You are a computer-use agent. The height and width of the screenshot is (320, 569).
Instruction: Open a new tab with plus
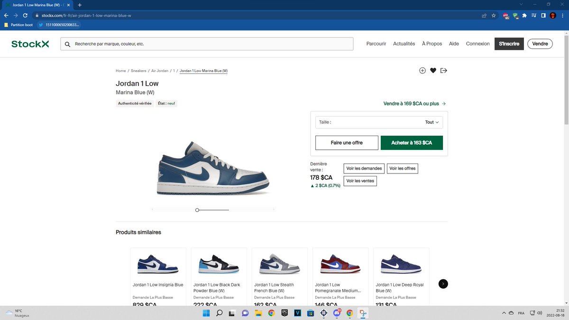80,5
